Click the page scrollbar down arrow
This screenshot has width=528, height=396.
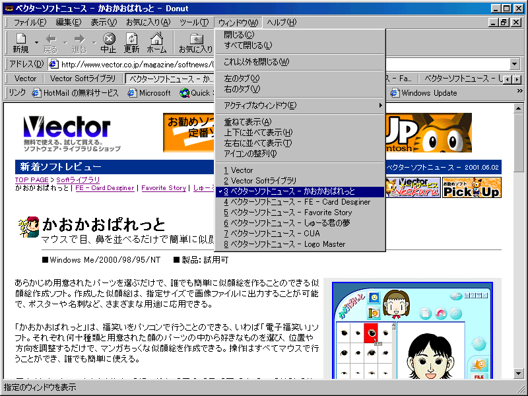(x=518, y=374)
